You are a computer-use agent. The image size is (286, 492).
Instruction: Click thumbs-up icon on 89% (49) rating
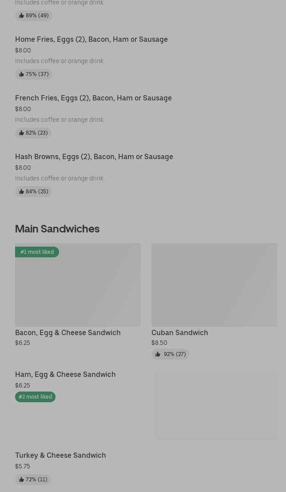(x=21, y=16)
